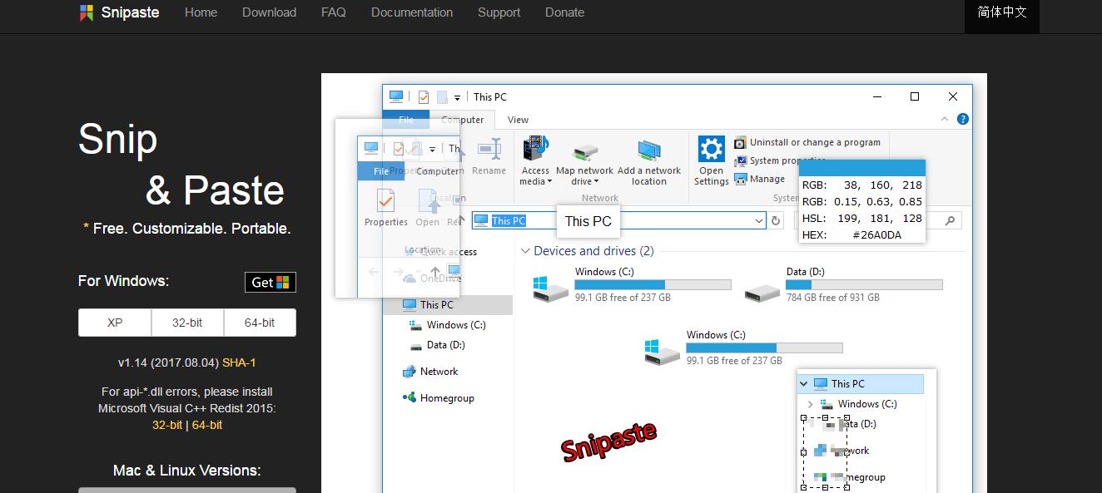Screen dimensions: 1102x493
Task: Click the blue help question mark icon
Action: (x=963, y=120)
